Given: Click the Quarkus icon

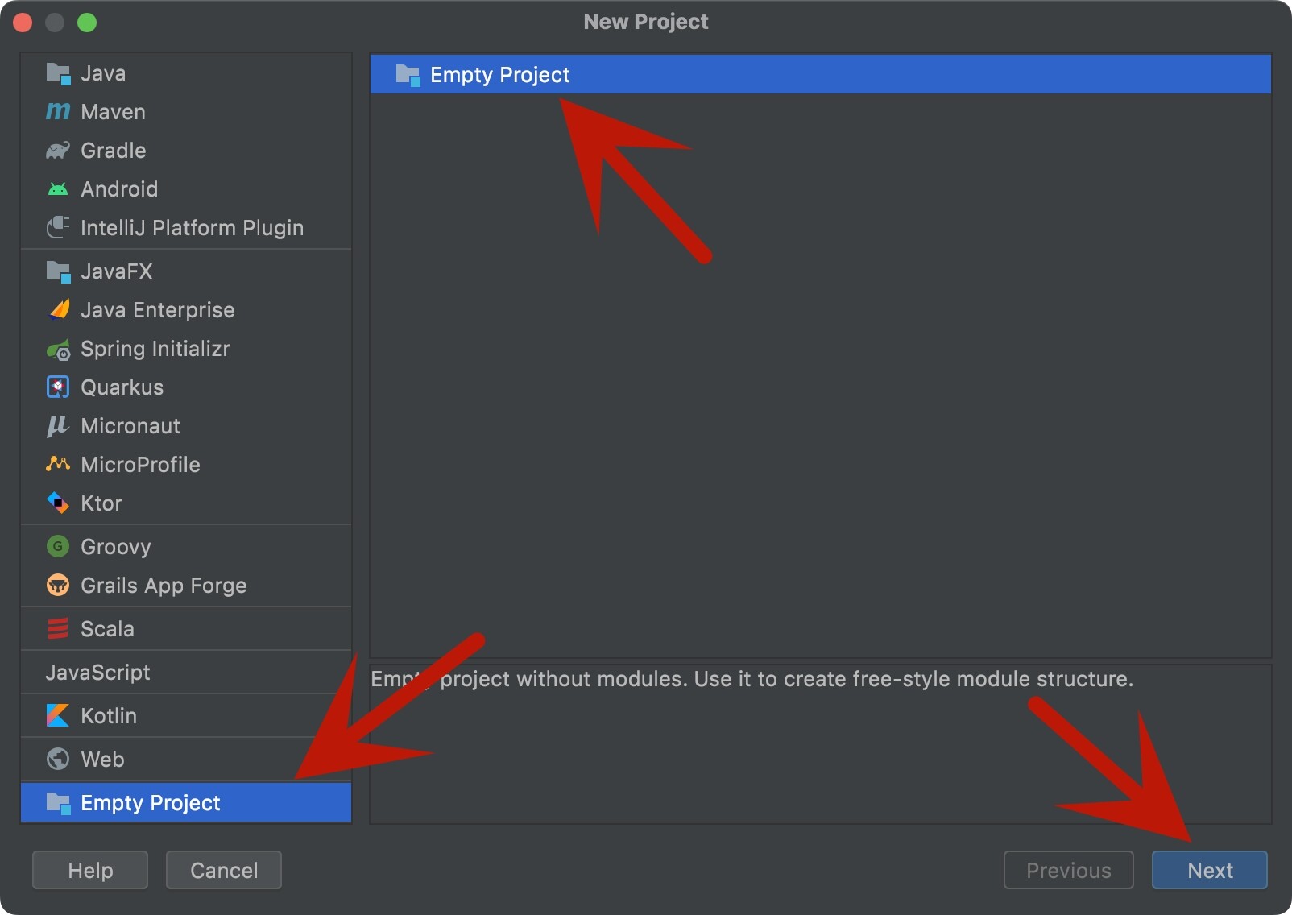Looking at the screenshot, I should click(x=58, y=387).
